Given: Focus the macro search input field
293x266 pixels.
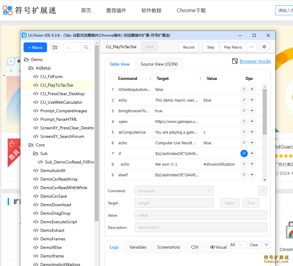Looking at the screenshot, I should [x=72, y=47].
